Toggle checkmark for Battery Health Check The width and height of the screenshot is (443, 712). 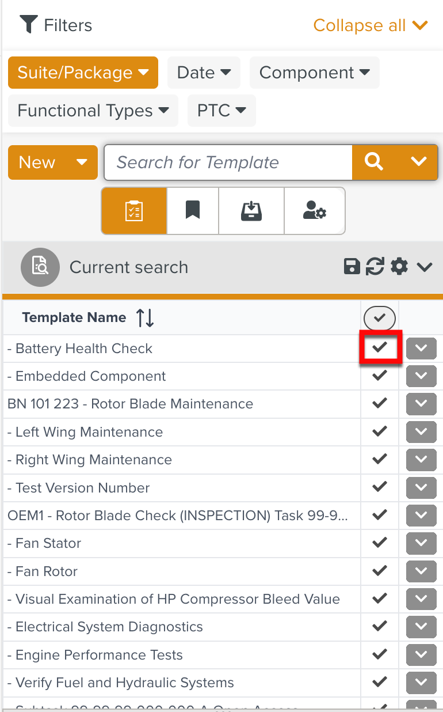pos(380,347)
